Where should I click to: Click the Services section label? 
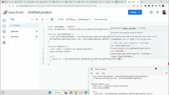14,37
